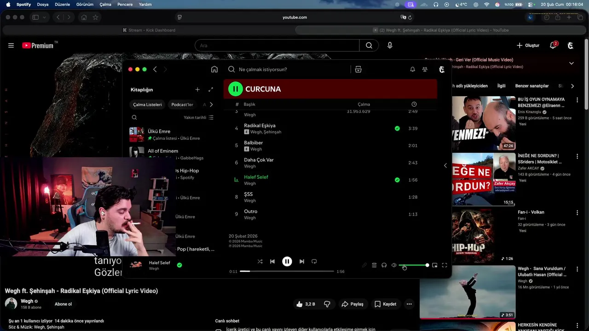Like the YouTube video
589x331 pixels.
pyautogui.click(x=306, y=304)
